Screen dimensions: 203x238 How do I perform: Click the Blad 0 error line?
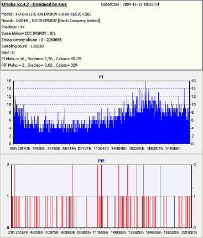(x=8, y=52)
